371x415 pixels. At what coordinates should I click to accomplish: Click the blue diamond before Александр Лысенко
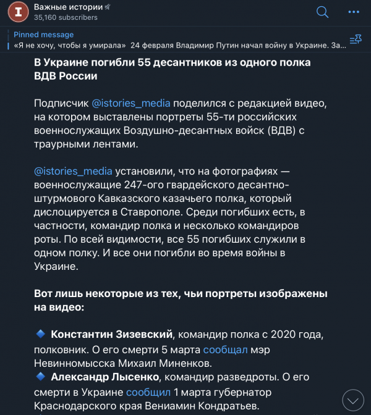click(x=41, y=376)
